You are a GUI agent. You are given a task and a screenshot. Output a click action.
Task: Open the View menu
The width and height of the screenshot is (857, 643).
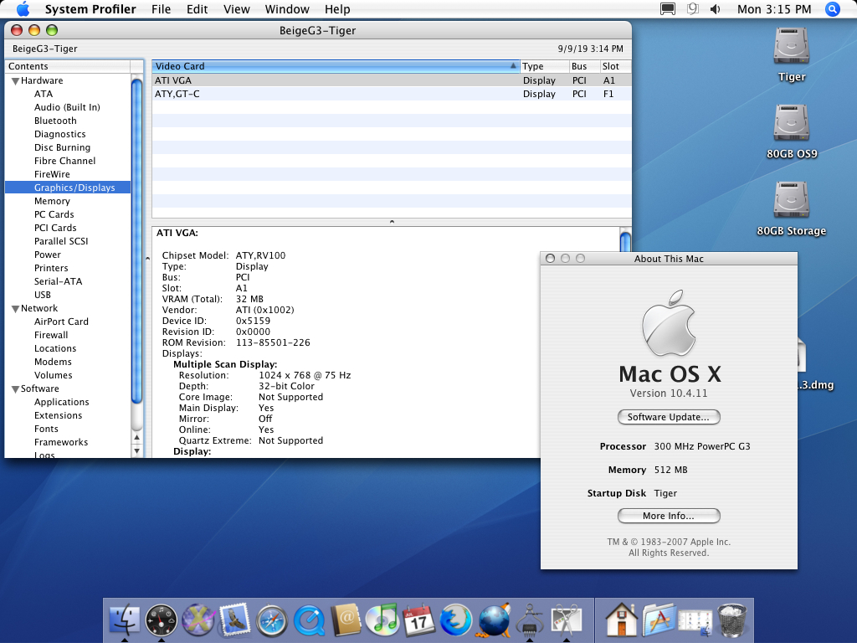tap(236, 9)
